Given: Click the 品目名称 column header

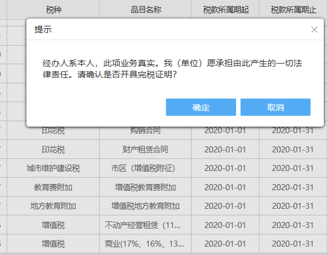Looking at the screenshot, I should click(145, 10).
